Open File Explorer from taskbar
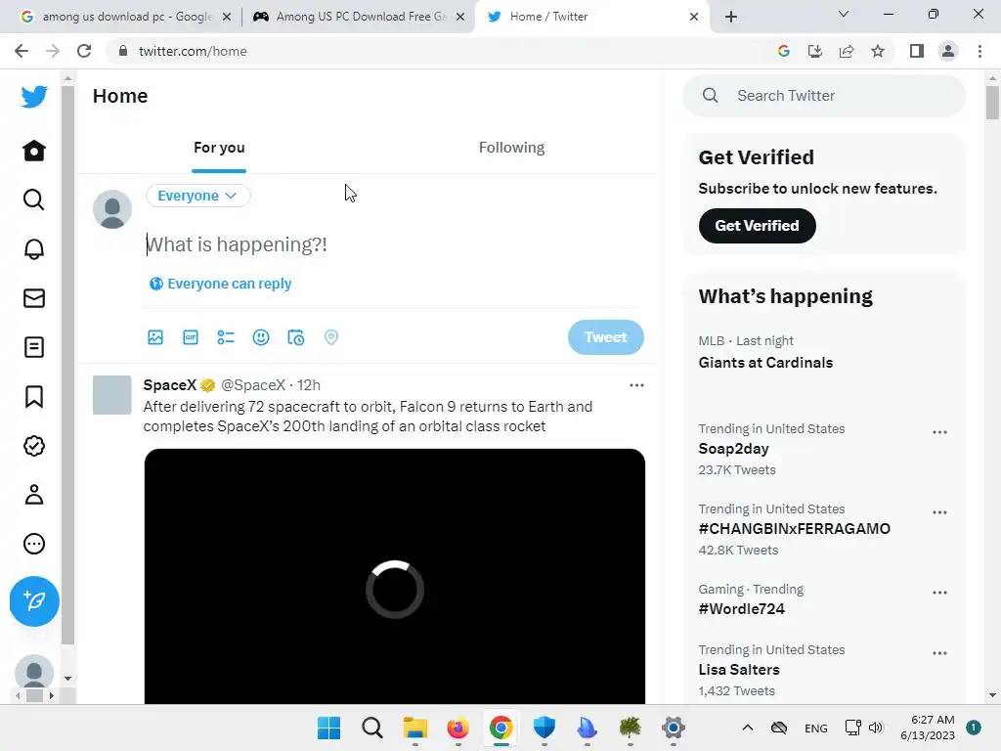This screenshot has width=1001, height=751. click(414, 728)
